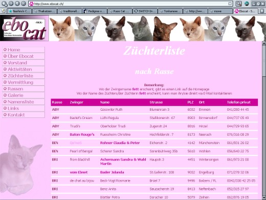Image resolution: width=266 pixels, height=200 pixels.
Task: Select Galerie from the sidebar menu
Action: [x=24, y=95]
